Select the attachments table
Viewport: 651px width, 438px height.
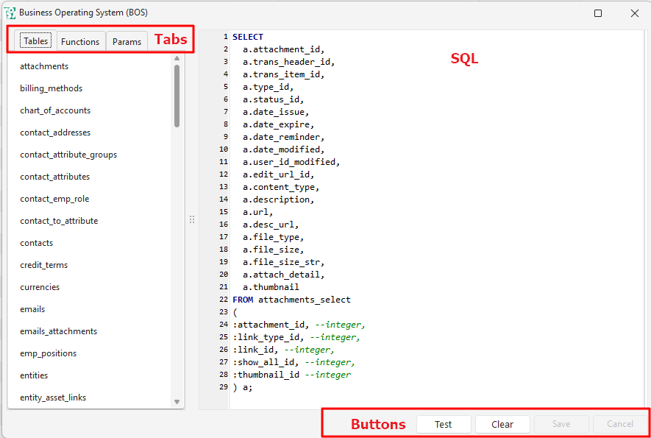[44, 66]
